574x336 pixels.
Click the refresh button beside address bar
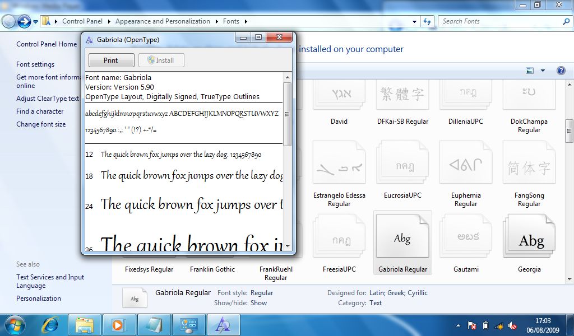click(x=427, y=21)
